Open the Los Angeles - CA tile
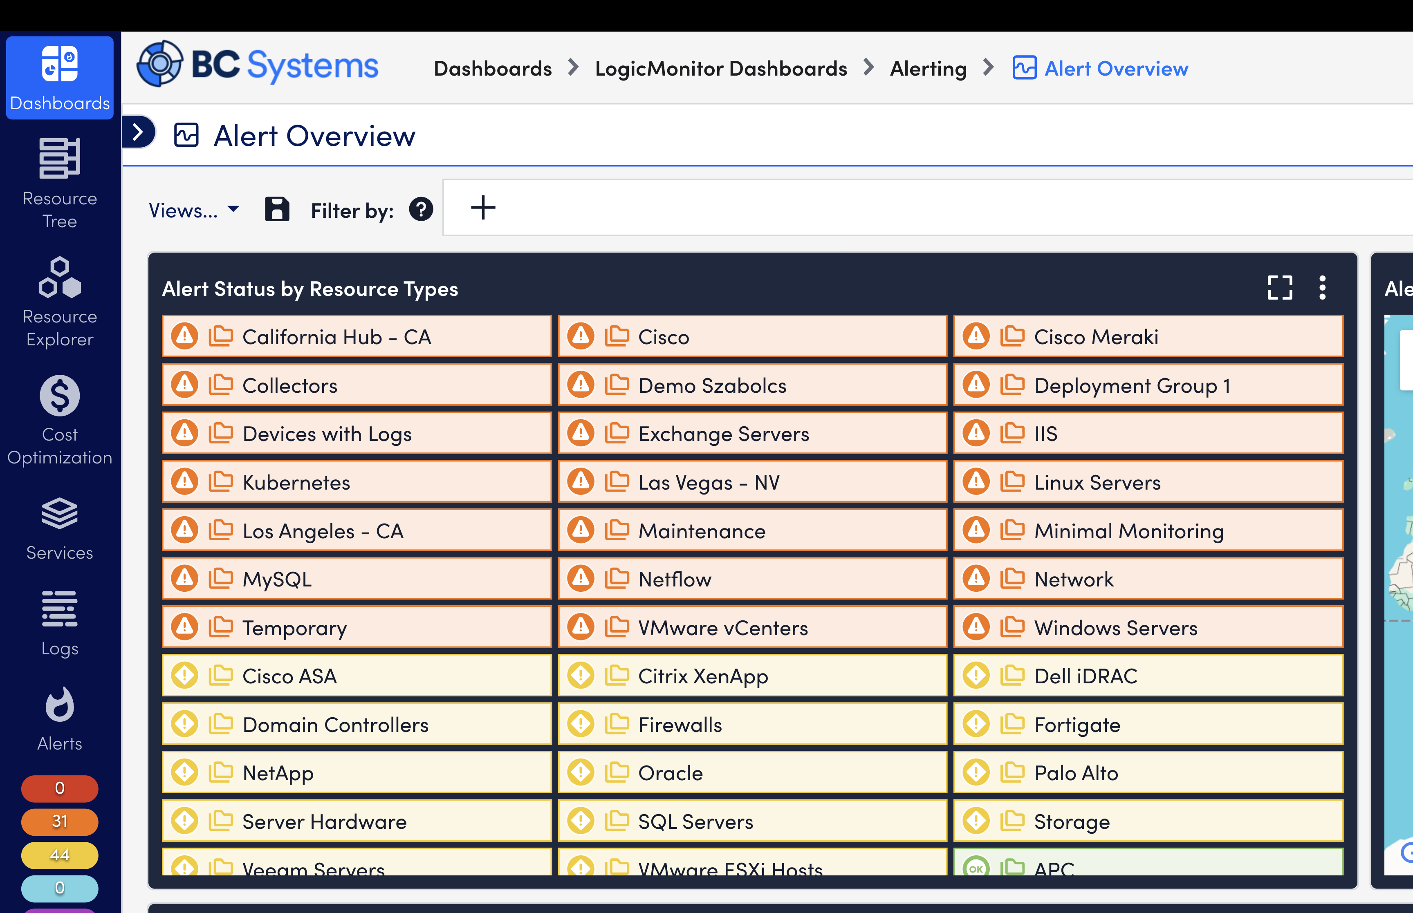Viewport: 1413px width, 913px height. pos(357,530)
